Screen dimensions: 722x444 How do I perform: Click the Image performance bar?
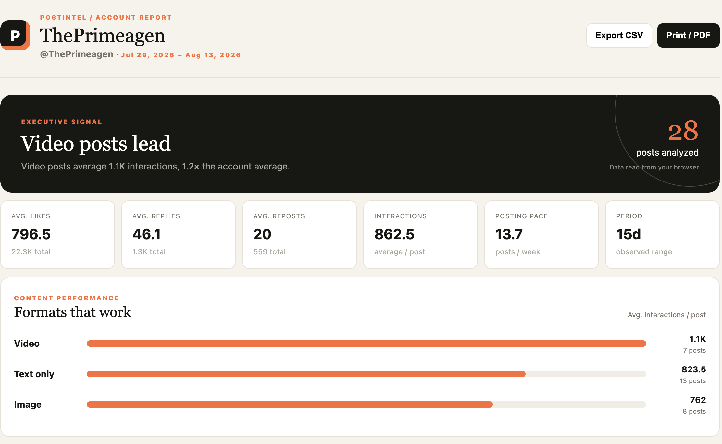(367, 404)
